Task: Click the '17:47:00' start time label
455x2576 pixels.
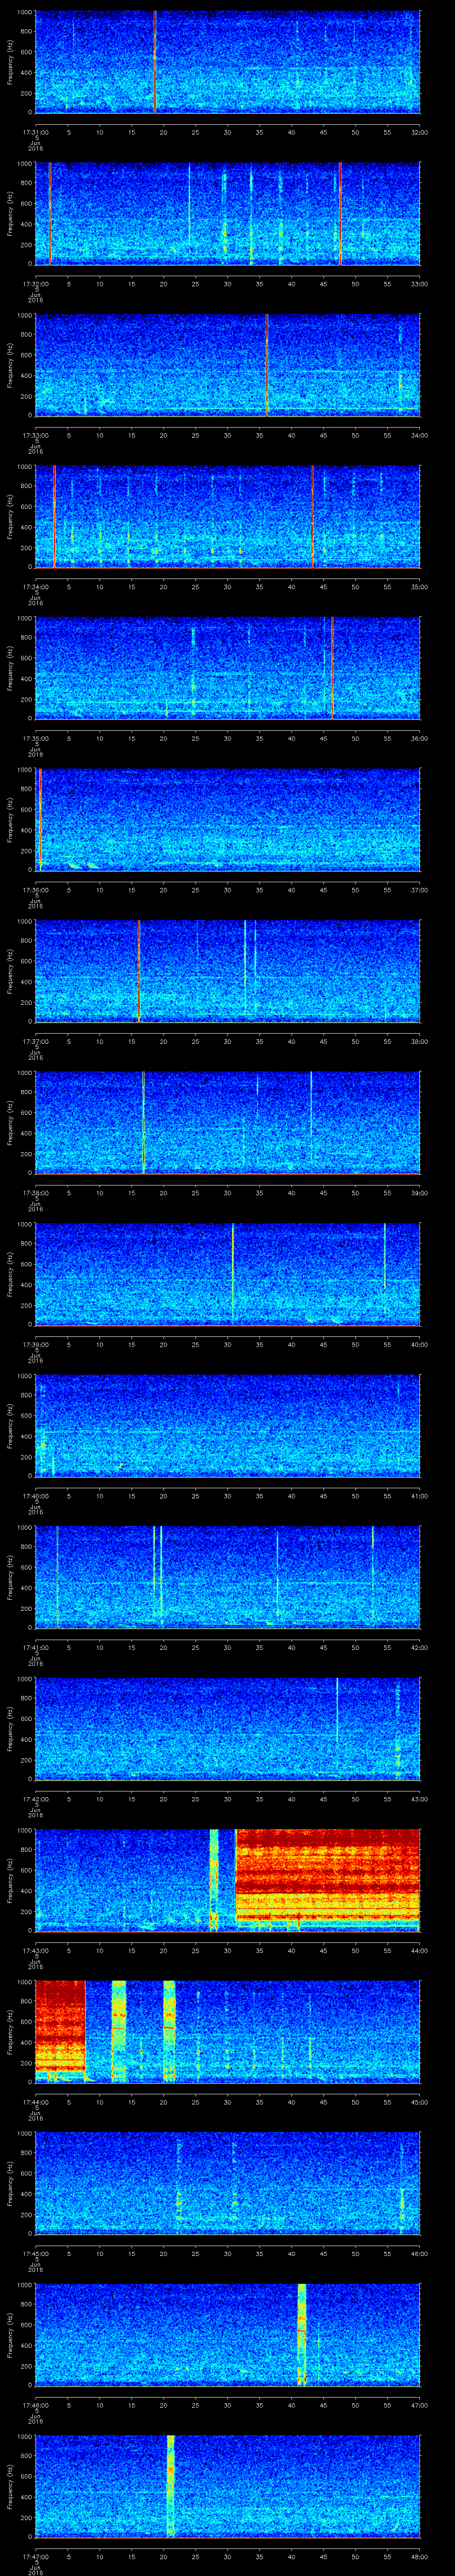Action: 35,2557
